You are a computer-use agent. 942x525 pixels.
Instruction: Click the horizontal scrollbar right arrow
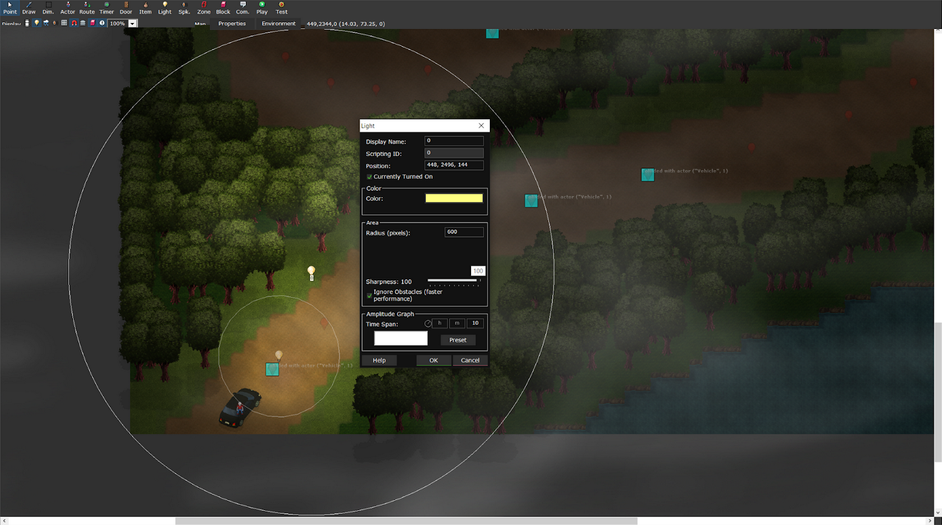click(930, 521)
